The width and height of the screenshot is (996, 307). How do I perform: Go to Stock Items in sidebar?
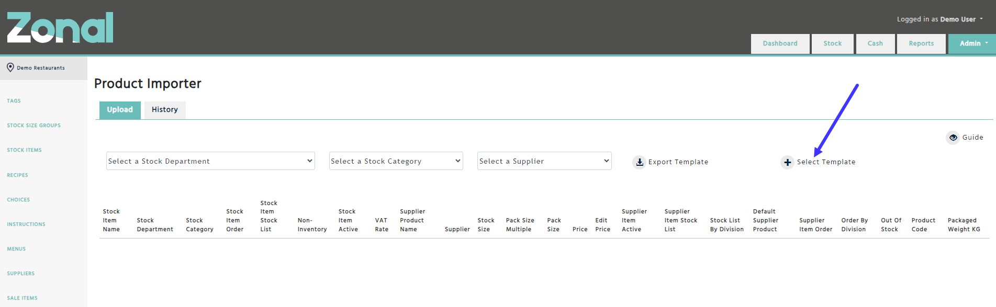25,150
